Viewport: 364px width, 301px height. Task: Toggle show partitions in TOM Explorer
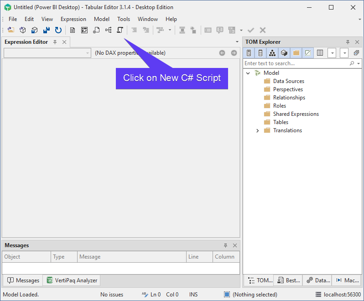pos(284,53)
